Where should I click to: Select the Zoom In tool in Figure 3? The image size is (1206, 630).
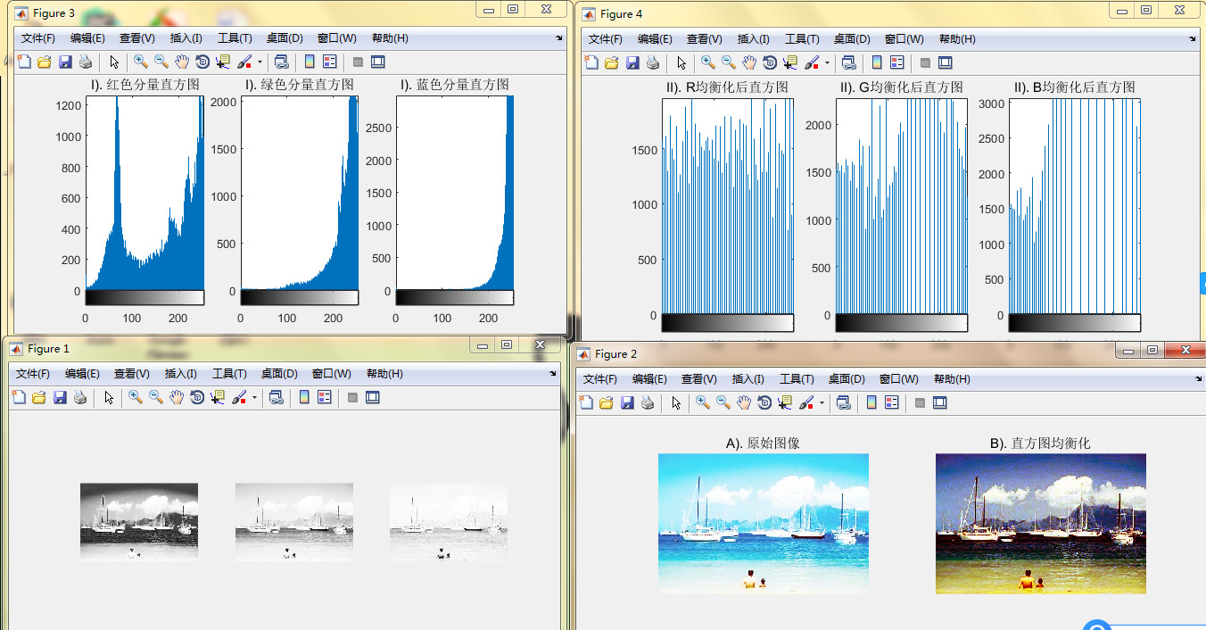[x=141, y=62]
